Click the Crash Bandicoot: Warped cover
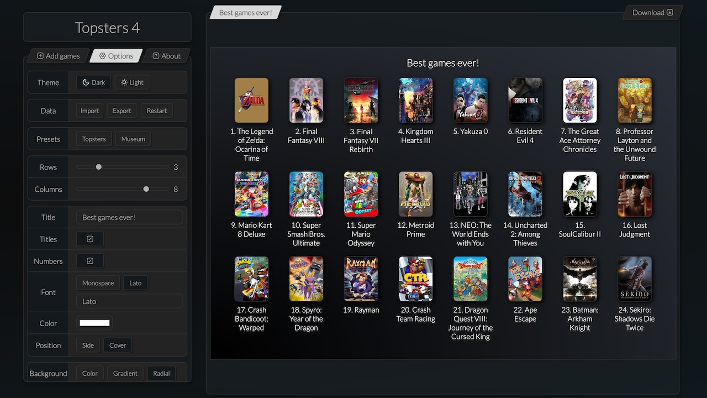This screenshot has width=707, height=398. pos(251,279)
